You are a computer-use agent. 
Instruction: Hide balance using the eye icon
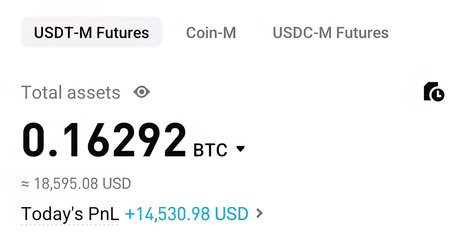tap(141, 92)
